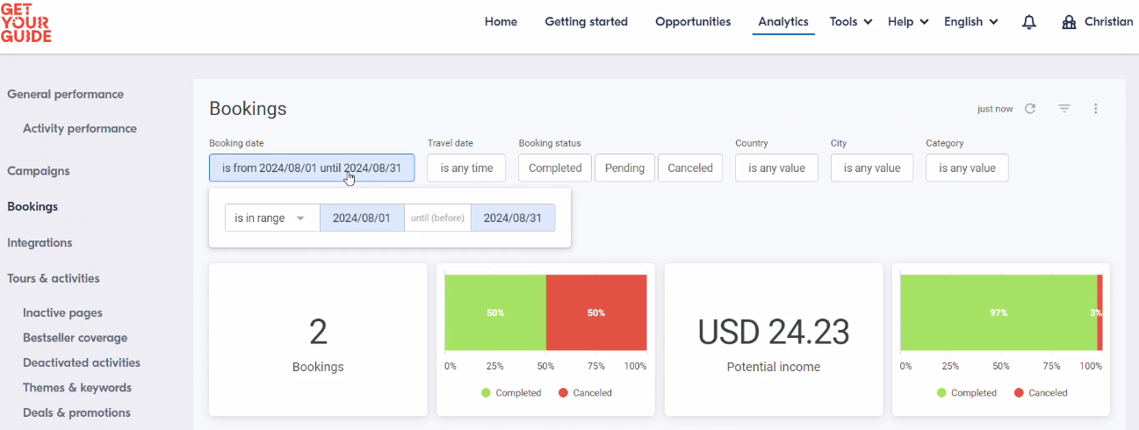The width and height of the screenshot is (1139, 430).
Task: Go to the Opportunities tab
Action: point(693,22)
